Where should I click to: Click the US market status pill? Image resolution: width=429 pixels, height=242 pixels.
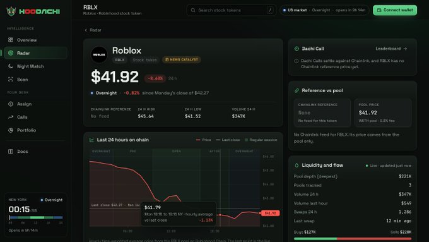pos(324,10)
